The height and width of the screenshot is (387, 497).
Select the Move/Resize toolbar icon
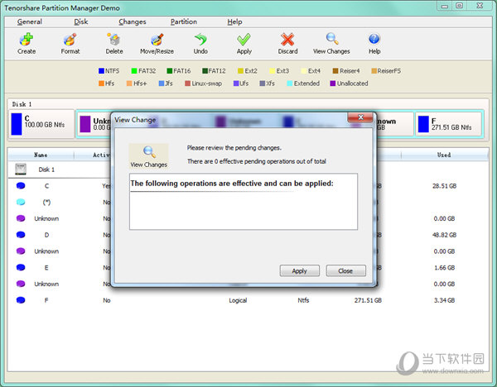[x=157, y=40]
